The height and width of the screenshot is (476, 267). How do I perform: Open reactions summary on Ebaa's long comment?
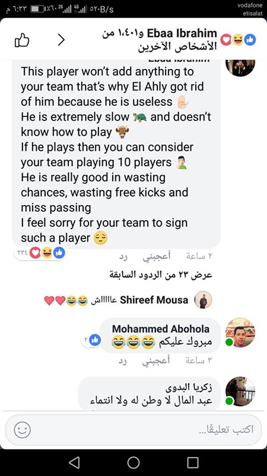pyautogui.click(x=40, y=253)
